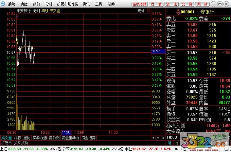Select the 资金博弈 tab
Viewport: 231px width, 152px height.
[89, 138]
